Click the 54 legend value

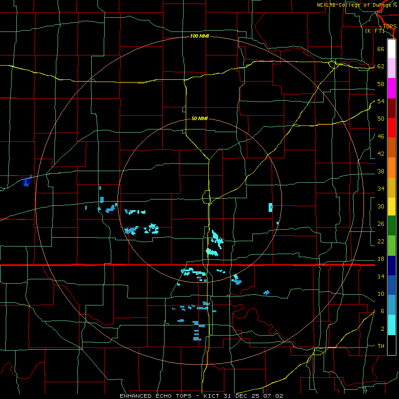381,101
